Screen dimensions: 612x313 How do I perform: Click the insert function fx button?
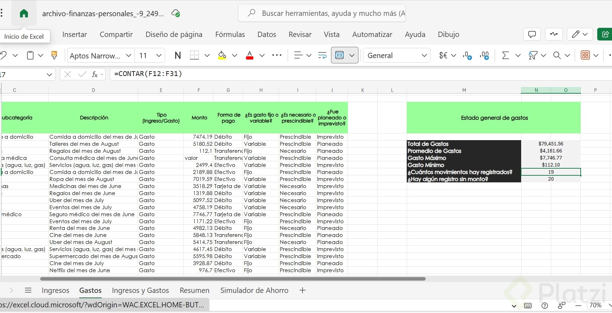tap(94, 74)
